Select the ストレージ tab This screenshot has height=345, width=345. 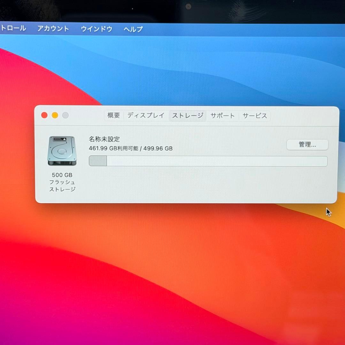pos(187,116)
